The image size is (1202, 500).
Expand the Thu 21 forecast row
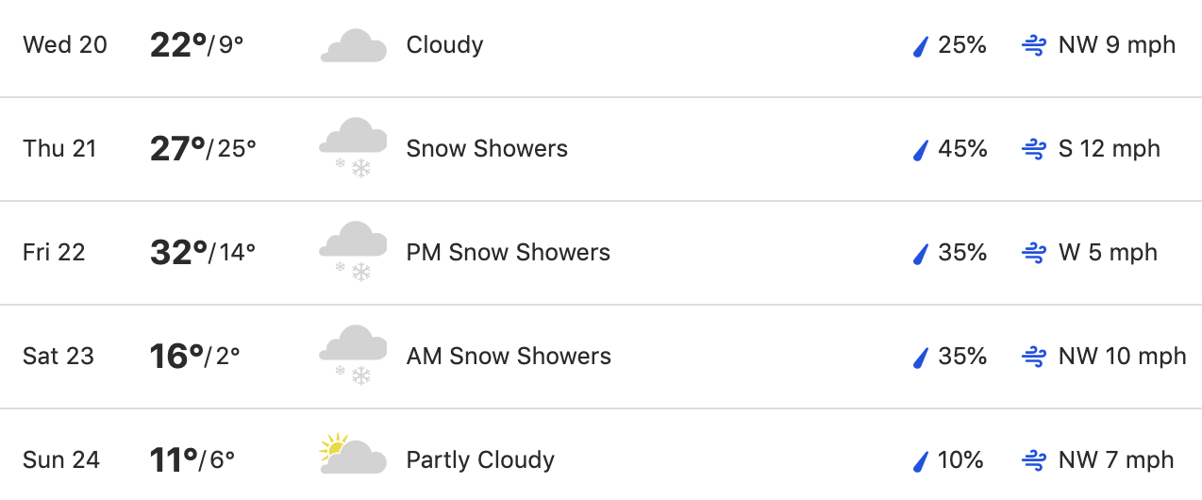(x=601, y=149)
